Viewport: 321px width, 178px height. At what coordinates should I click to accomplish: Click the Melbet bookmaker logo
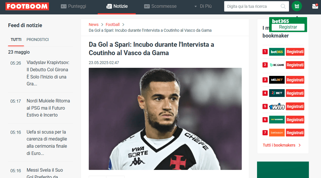(277, 80)
